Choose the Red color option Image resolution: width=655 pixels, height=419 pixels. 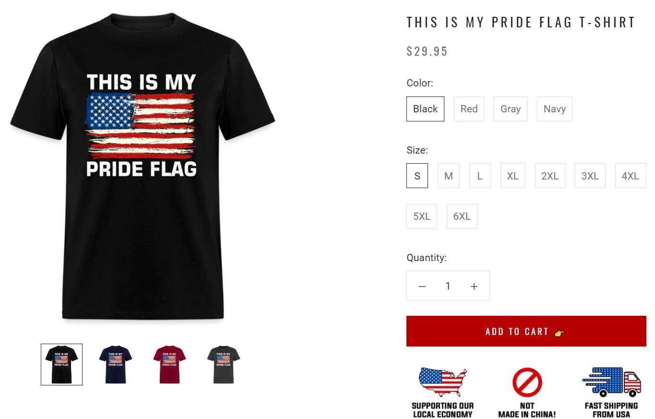(x=469, y=109)
